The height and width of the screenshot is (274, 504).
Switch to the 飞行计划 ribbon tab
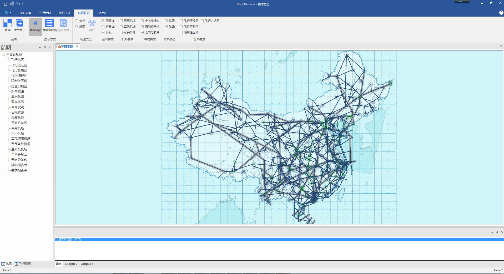click(45, 13)
